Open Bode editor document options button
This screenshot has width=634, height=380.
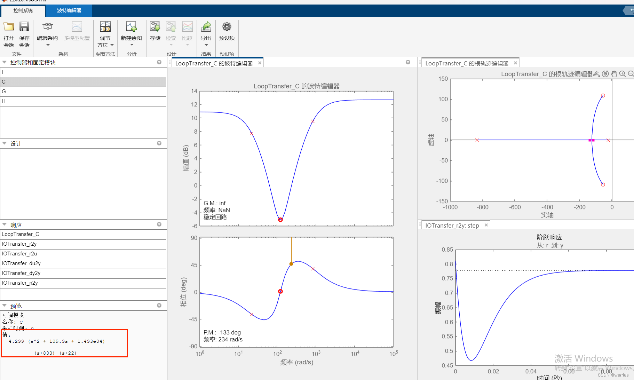(x=408, y=62)
